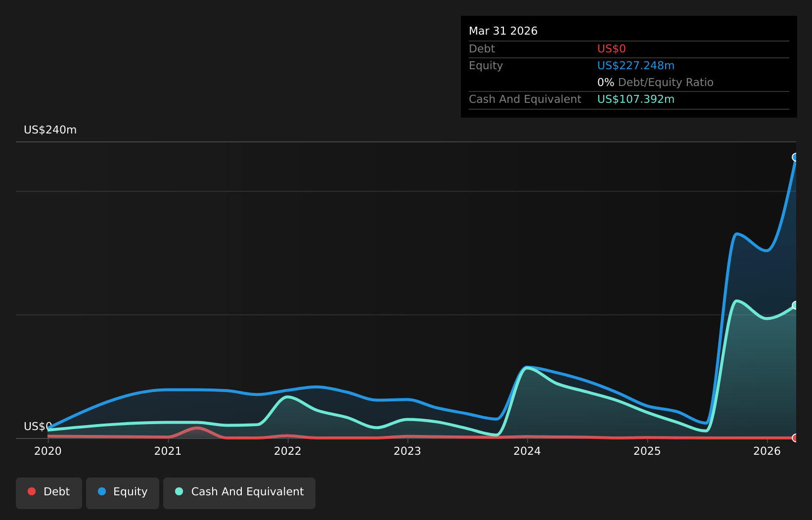The image size is (812, 520).
Task: Click the 2023 x-axis label
Action: 407,451
